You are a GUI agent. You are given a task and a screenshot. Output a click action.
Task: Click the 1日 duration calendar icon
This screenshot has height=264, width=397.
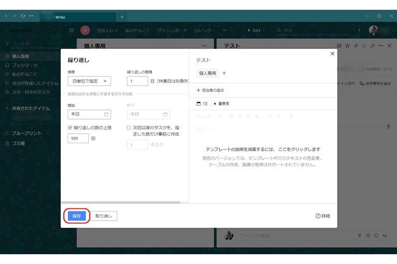198,104
